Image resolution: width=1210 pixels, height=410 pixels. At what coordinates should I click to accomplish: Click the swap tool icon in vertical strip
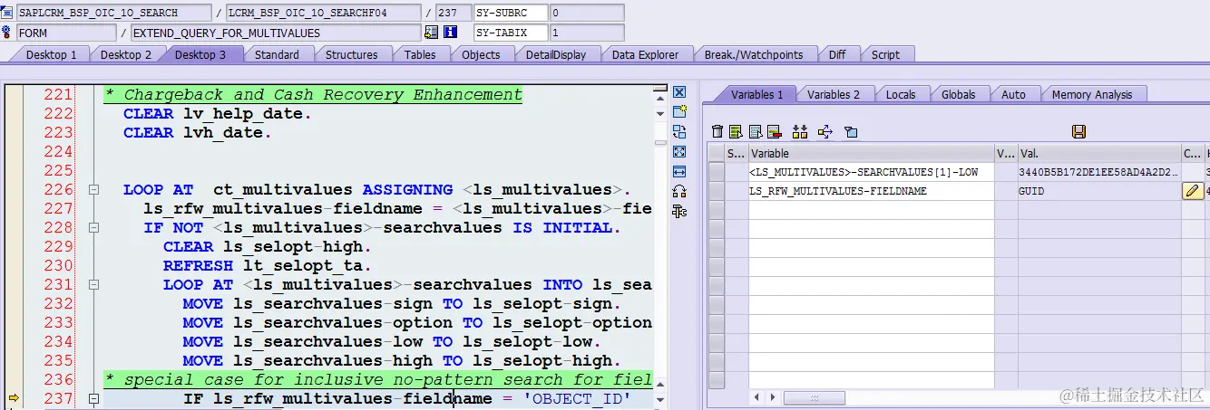(679, 132)
